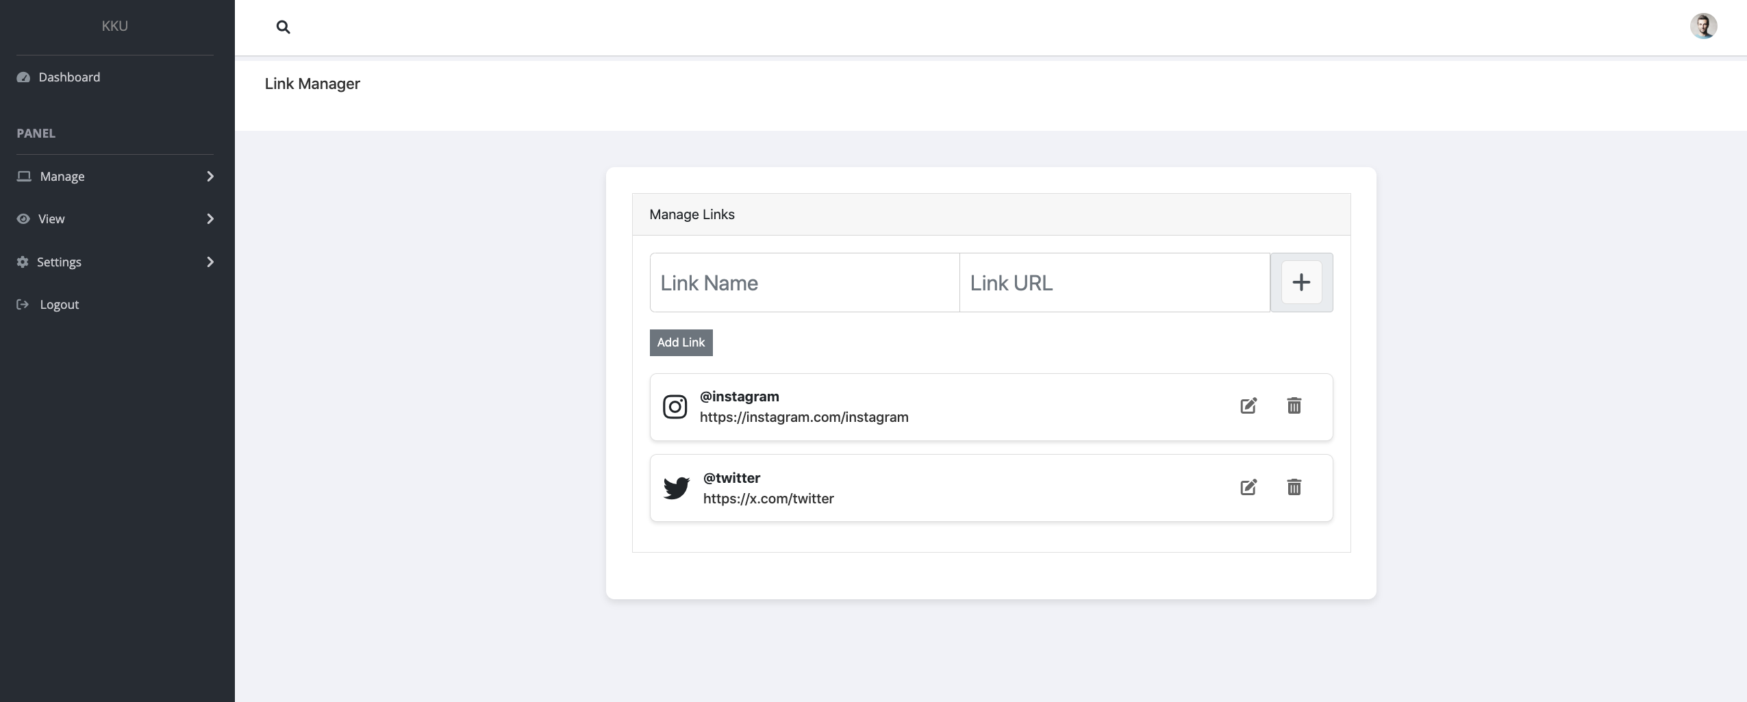Image resolution: width=1747 pixels, height=702 pixels.
Task: Focus the Link URL input field
Action: 1114,283
